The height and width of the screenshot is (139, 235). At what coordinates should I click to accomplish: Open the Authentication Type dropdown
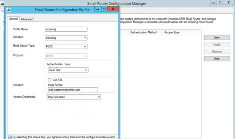68,70
